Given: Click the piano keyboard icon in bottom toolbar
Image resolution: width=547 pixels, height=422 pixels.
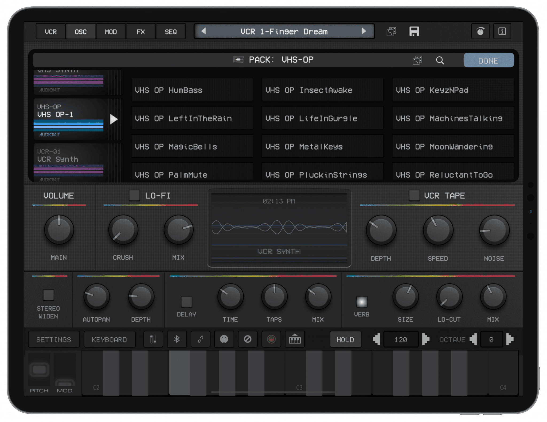Looking at the screenshot, I should tap(295, 339).
